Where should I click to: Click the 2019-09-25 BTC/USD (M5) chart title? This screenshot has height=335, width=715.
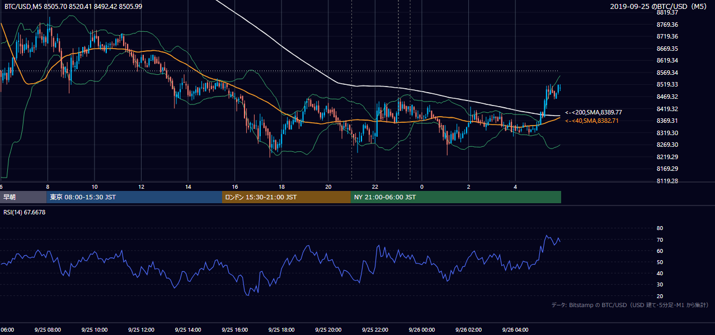pos(660,6)
